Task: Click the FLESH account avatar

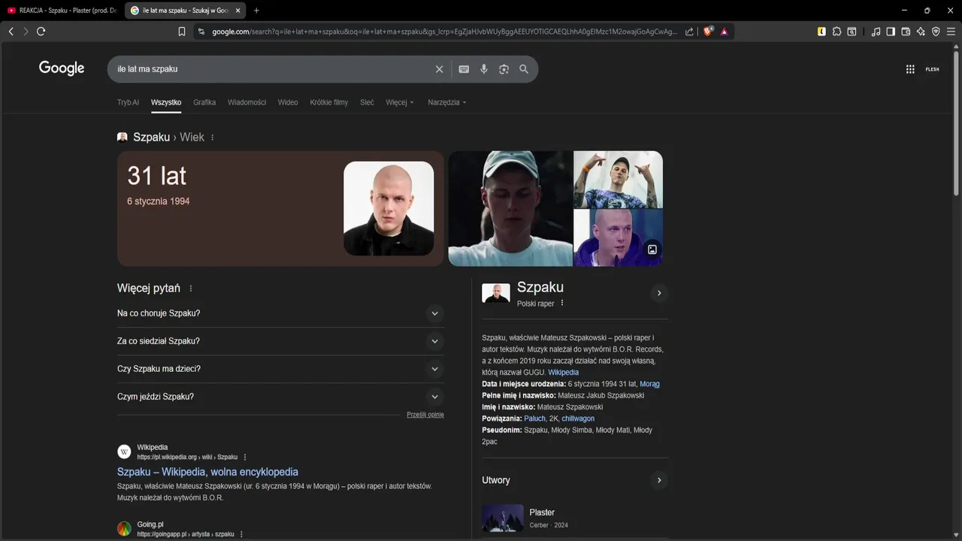Action: pyautogui.click(x=932, y=69)
